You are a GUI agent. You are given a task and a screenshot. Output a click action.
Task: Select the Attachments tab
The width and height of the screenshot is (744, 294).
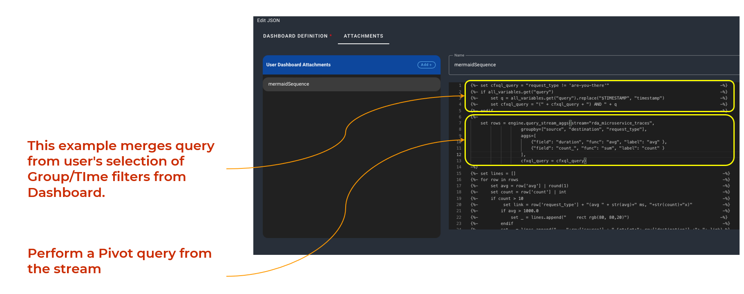point(363,36)
